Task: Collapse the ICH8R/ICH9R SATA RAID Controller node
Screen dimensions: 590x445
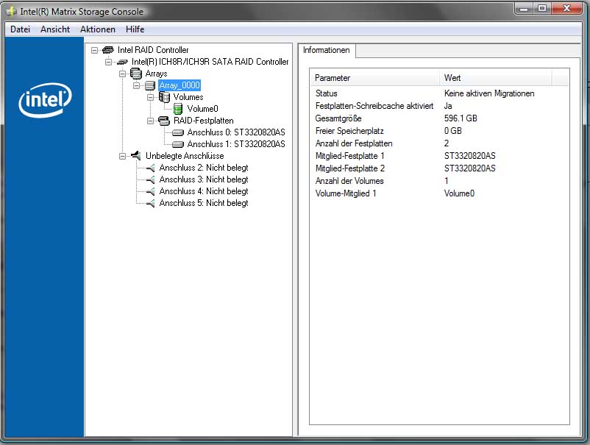Action: point(108,62)
